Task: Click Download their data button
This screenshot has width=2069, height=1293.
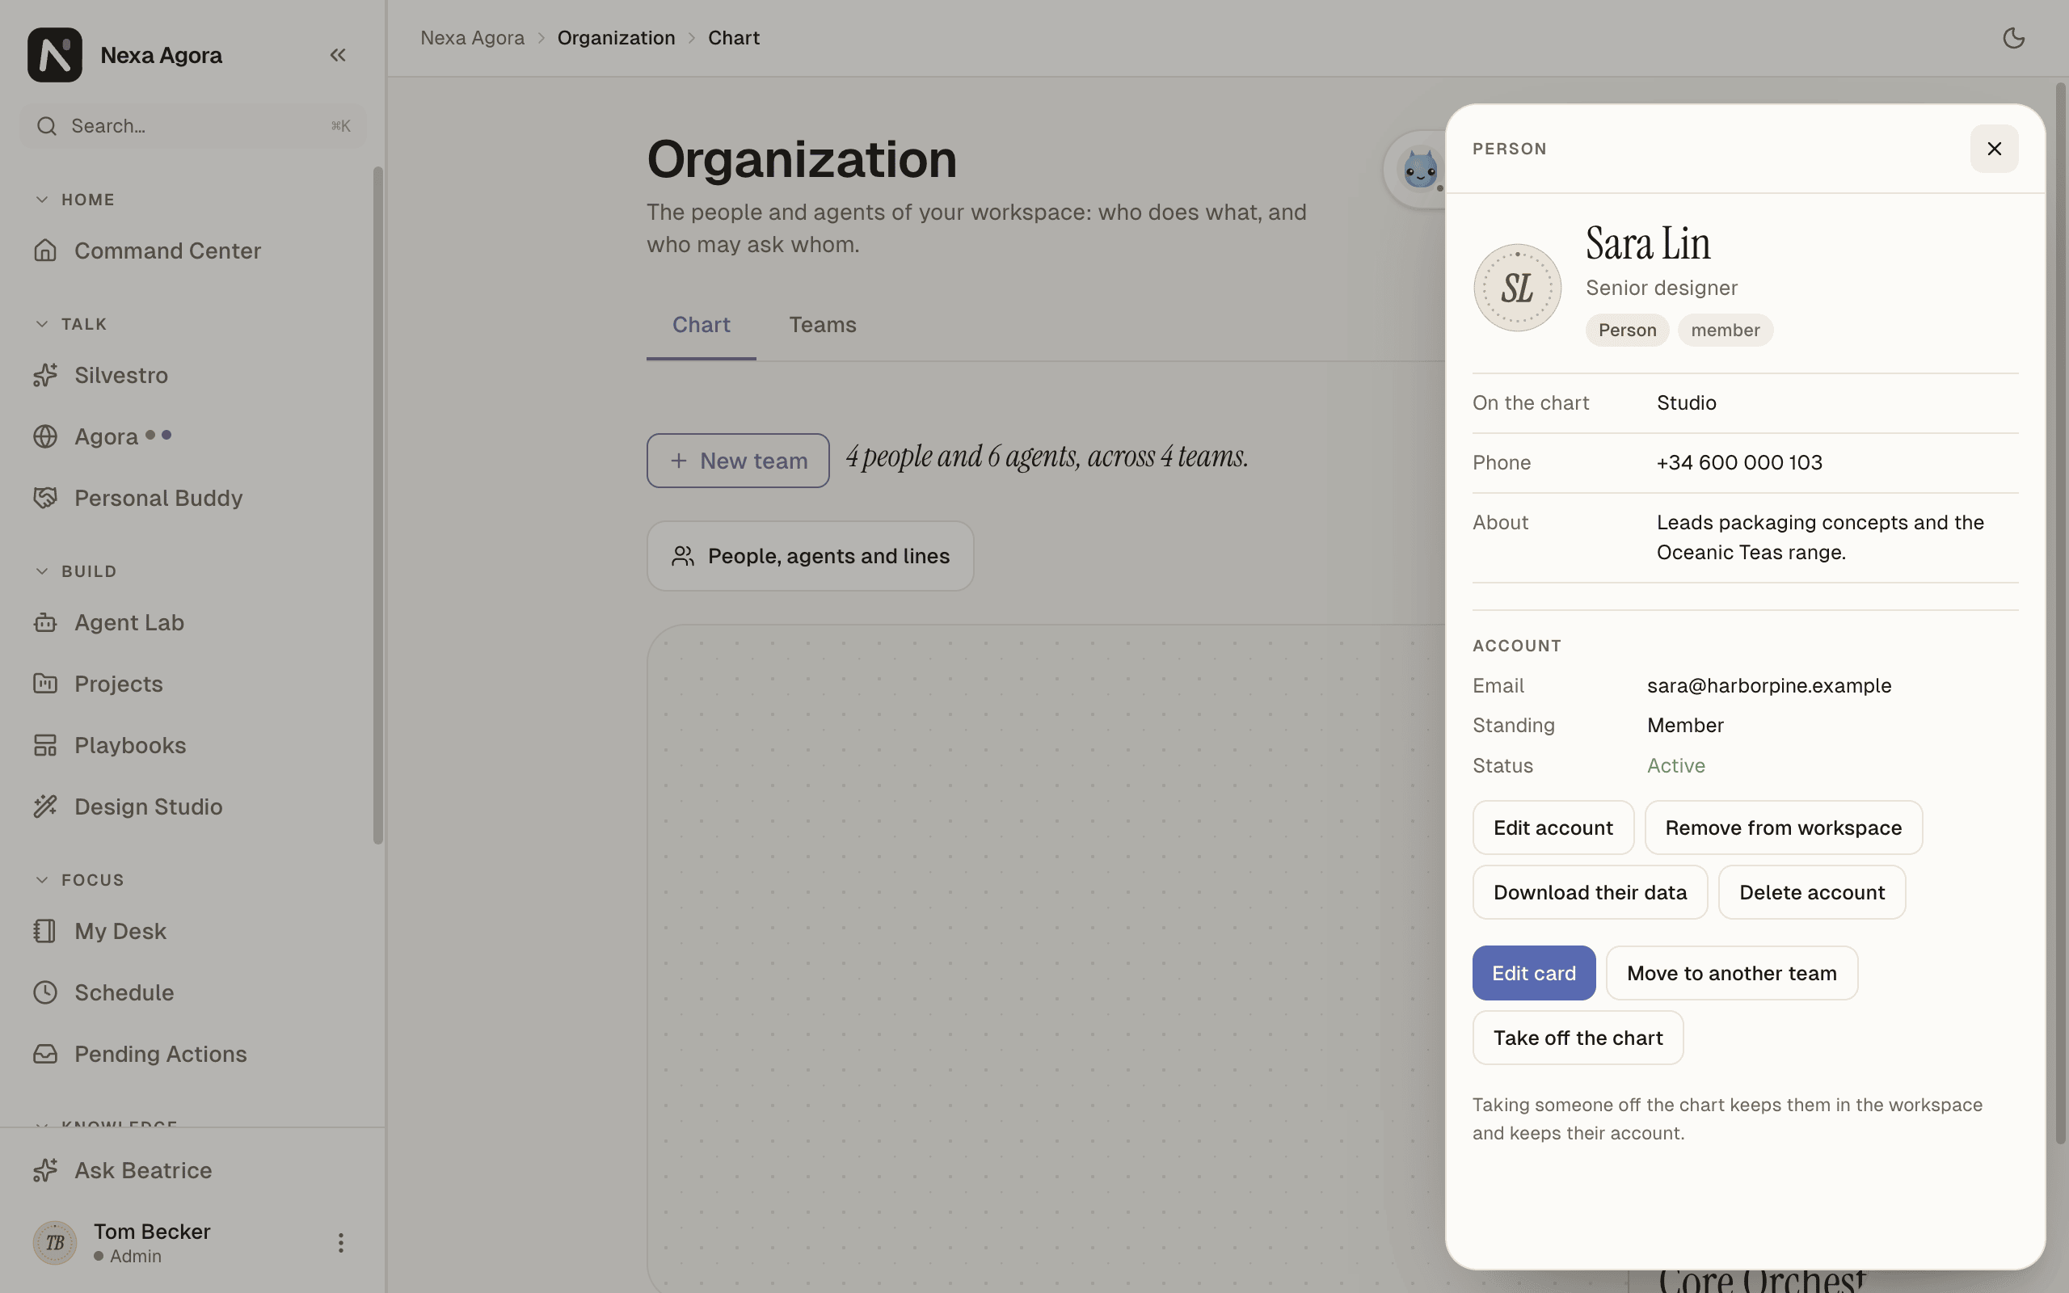Action: tap(1590, 893)
